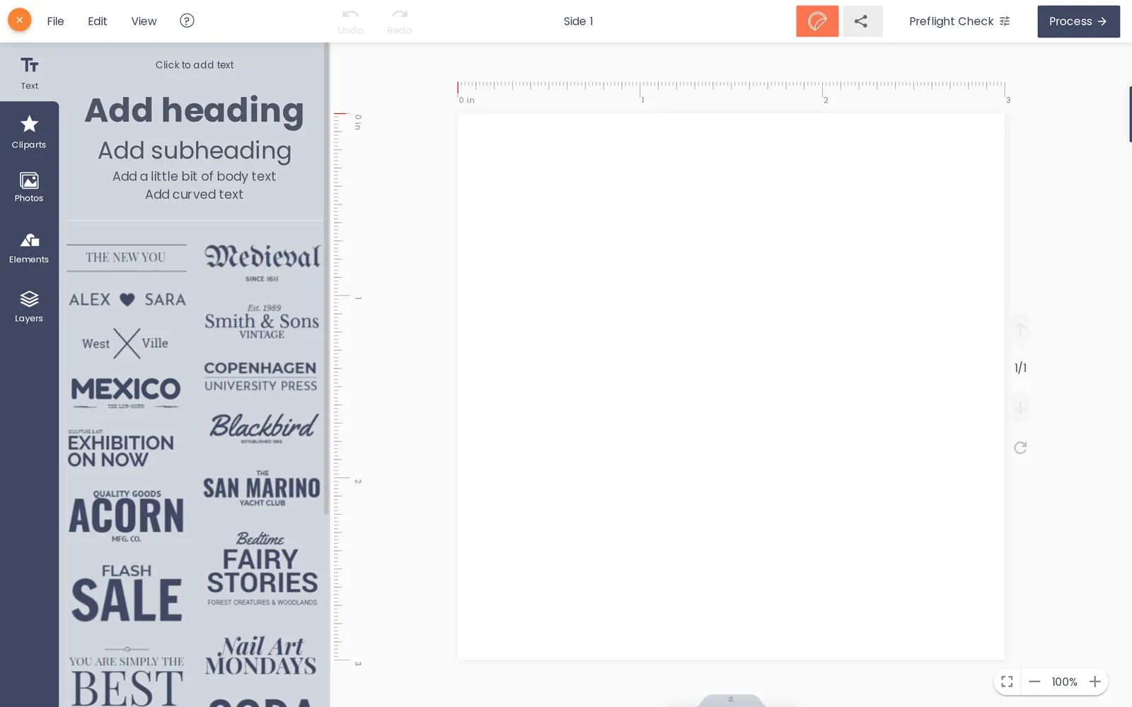Select the Blackbird script template
The image size is (1132, 707).
tap(262, 428)
